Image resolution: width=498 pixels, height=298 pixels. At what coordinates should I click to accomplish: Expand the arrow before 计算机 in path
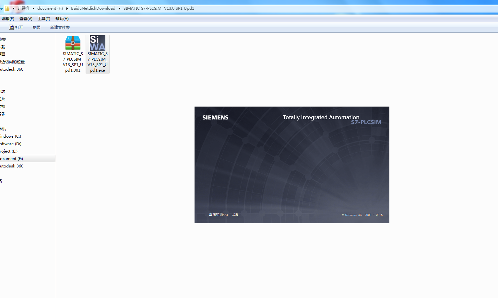(x=13, y=8)
